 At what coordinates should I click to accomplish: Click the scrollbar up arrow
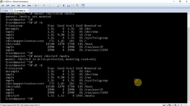[x=189, y=14]
